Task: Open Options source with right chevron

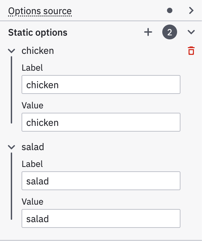Action: tap(191, 11)
